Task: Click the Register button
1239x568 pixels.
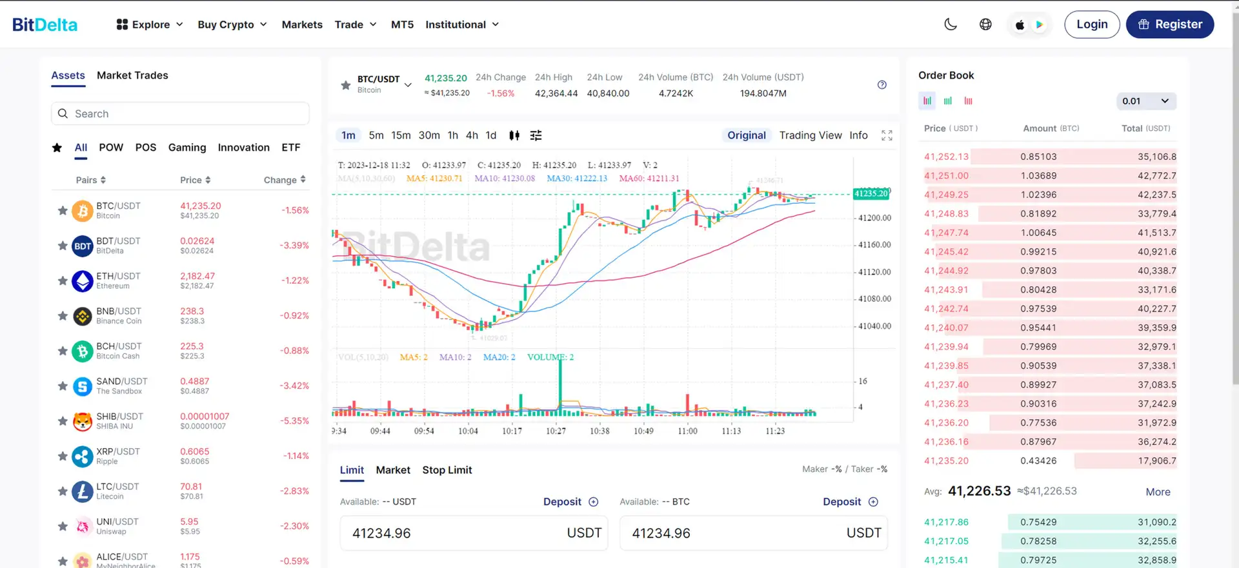Action: pos(1169,24)
